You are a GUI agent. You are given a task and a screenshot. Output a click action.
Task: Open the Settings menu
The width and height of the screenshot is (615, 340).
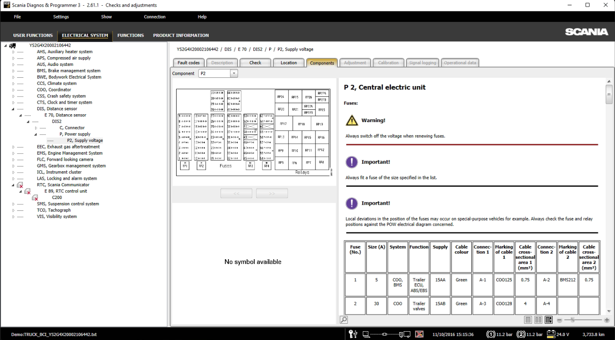click(x=61, y=17)
